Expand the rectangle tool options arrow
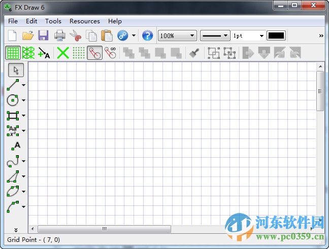Viewport: 329px width, 249px height. (x=23, y=116)
